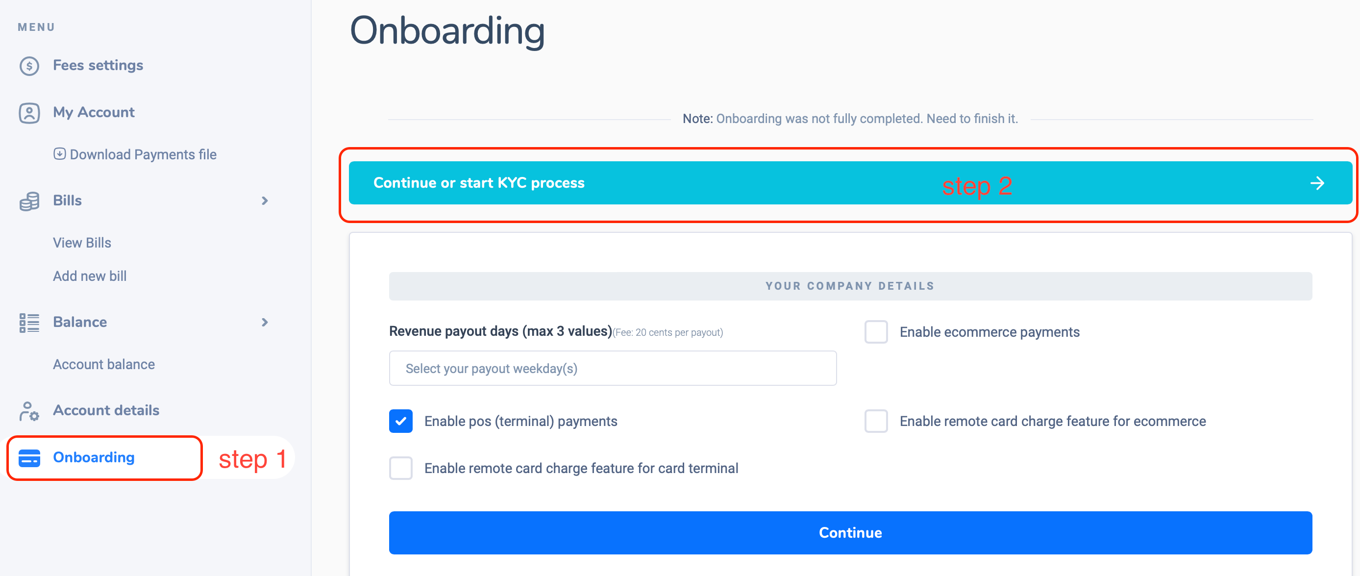Click the Onboarding card icon
Viewport: 1360px width, 576px height.
pos(29,458)
